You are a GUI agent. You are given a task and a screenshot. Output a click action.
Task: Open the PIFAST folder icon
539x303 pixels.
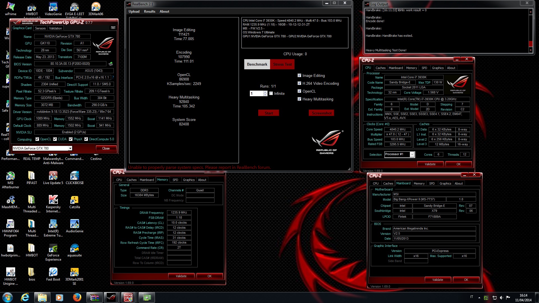(32, 178)
